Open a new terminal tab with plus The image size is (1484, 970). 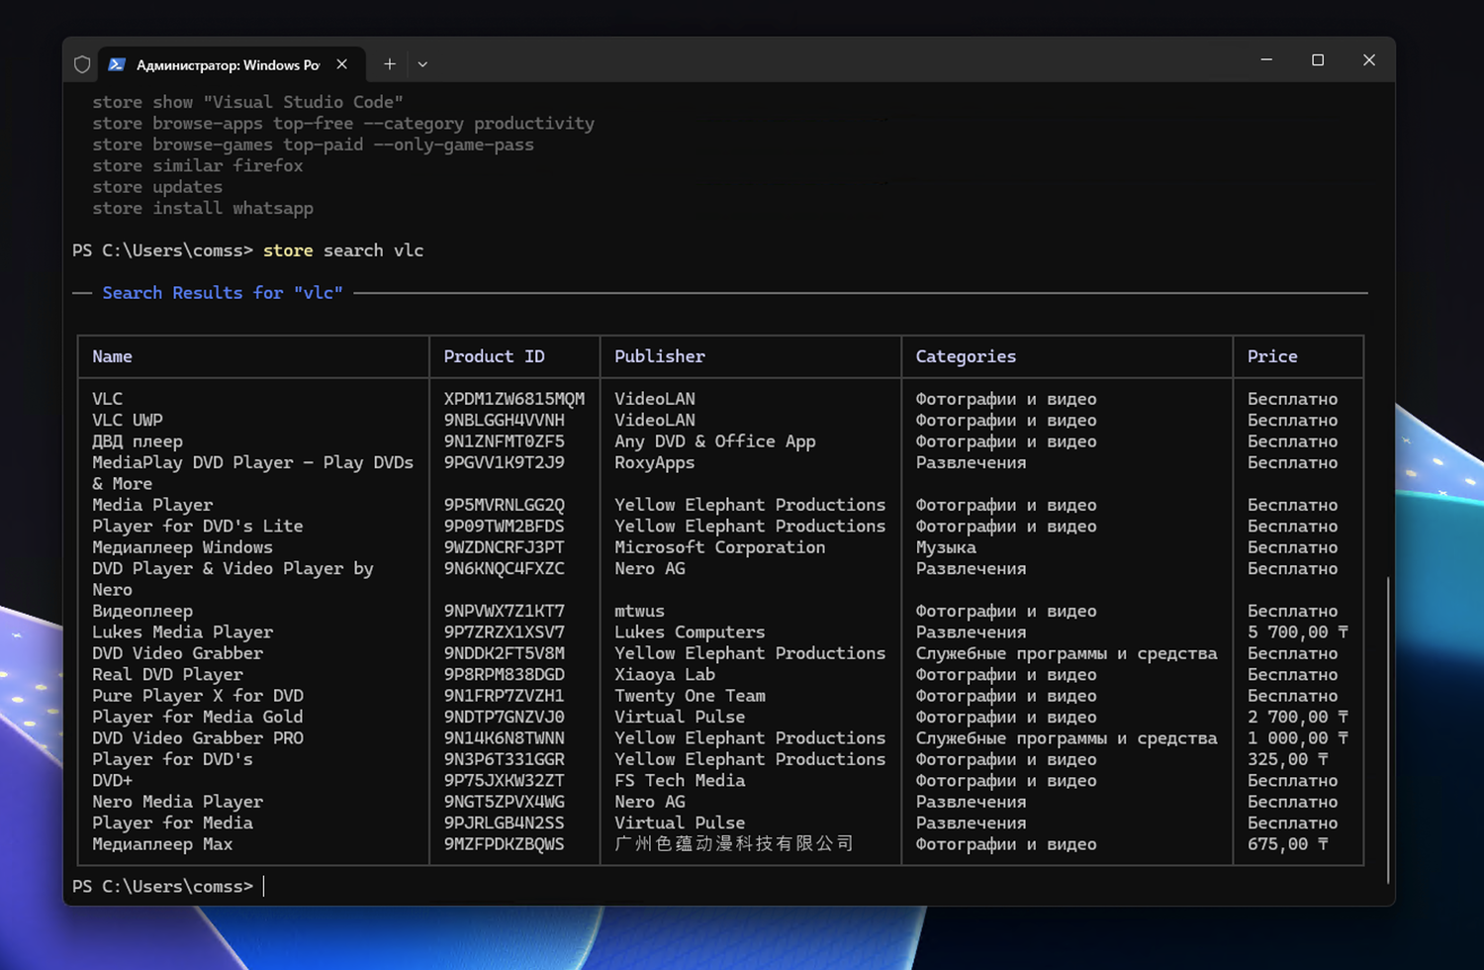(390, 64)
